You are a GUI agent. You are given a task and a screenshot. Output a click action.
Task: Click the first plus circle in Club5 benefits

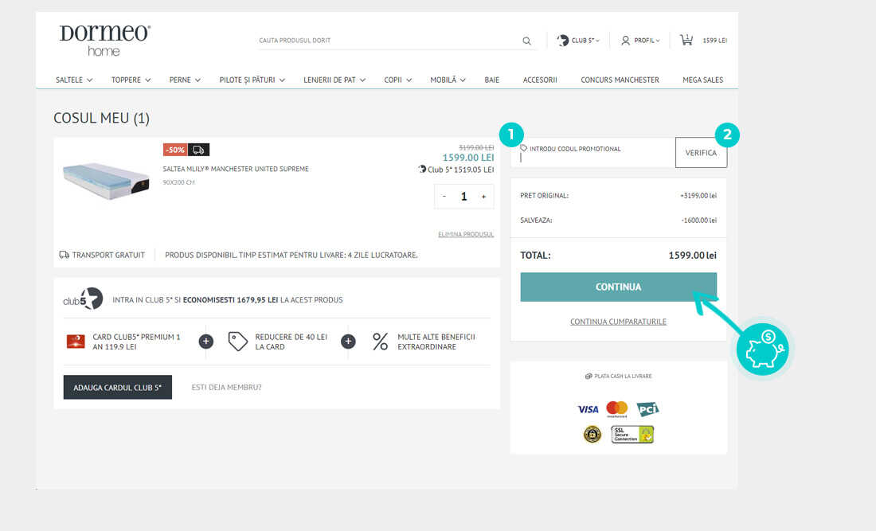click(206, 342)
